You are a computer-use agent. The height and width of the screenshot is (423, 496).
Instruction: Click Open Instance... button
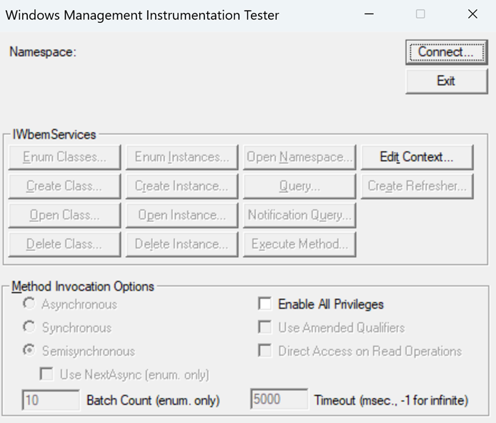[182, 215]
